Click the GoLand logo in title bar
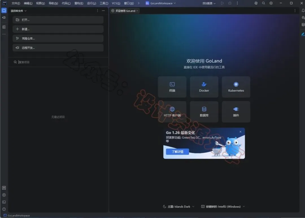The height and width of the screenshot is (218, 305). pyautogui.click(x=5, y=3)
